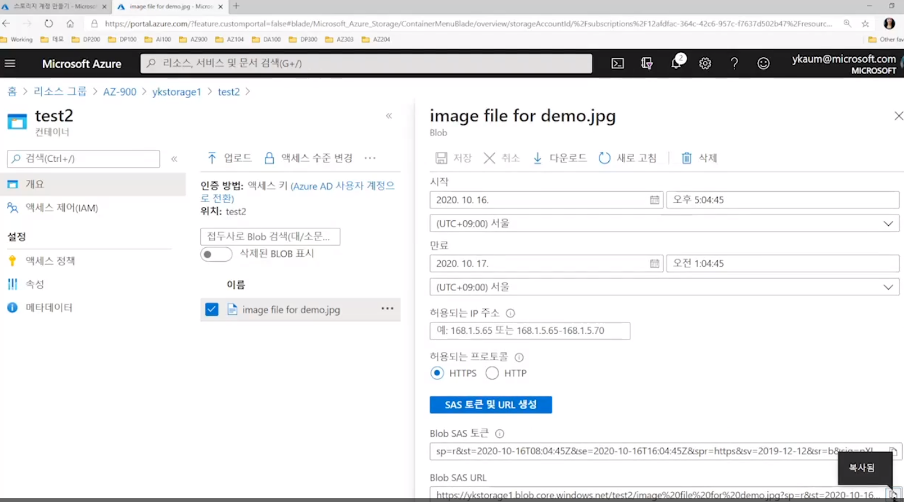Go to the browser home page icon
Viewport: 904px width, 502px height.
point(70,23)
